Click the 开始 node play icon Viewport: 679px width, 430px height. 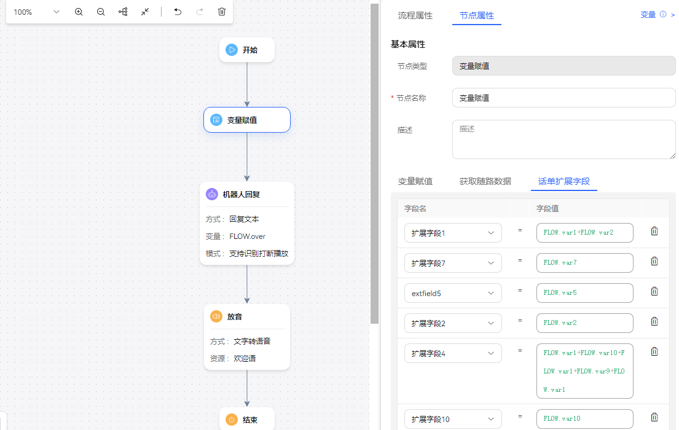point(232,50)
